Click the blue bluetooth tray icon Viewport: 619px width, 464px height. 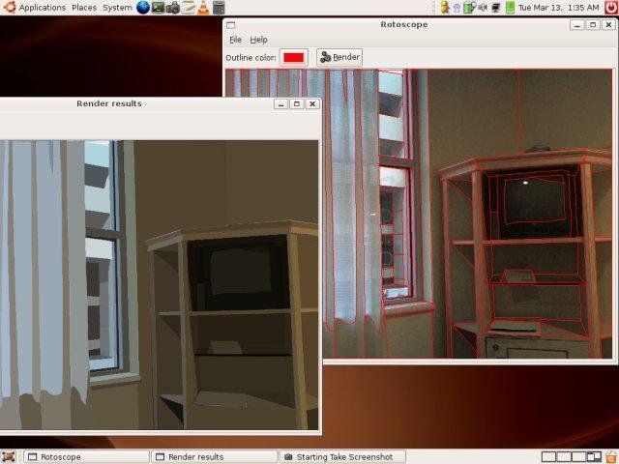pos(457,8)
